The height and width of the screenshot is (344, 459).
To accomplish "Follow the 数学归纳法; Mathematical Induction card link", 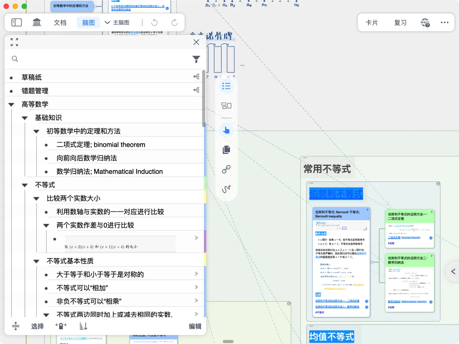I will coord(407,302).
